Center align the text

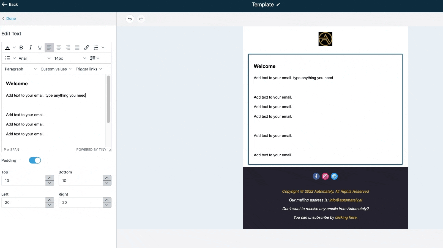coord(59,48)
